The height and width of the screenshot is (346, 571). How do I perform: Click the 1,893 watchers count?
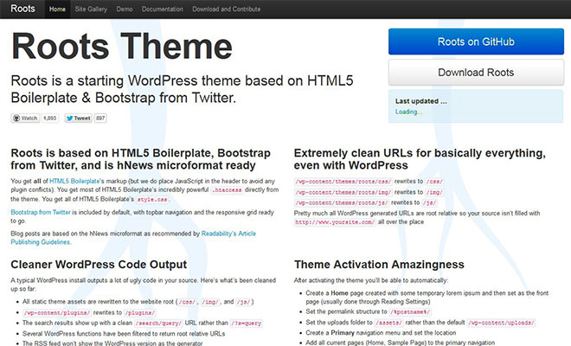50,118
